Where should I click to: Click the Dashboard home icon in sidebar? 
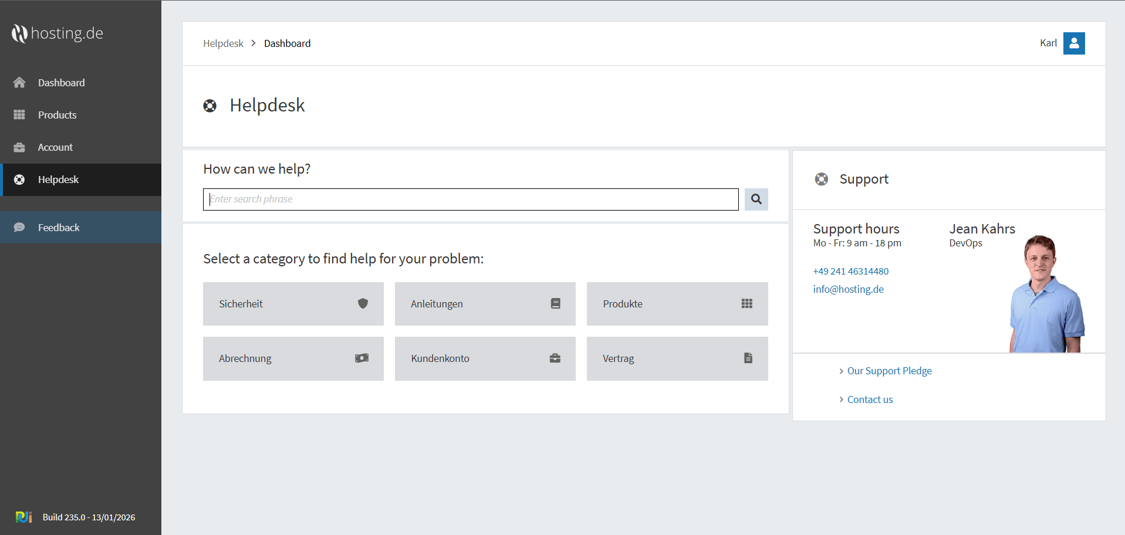(x=19, y=83)
